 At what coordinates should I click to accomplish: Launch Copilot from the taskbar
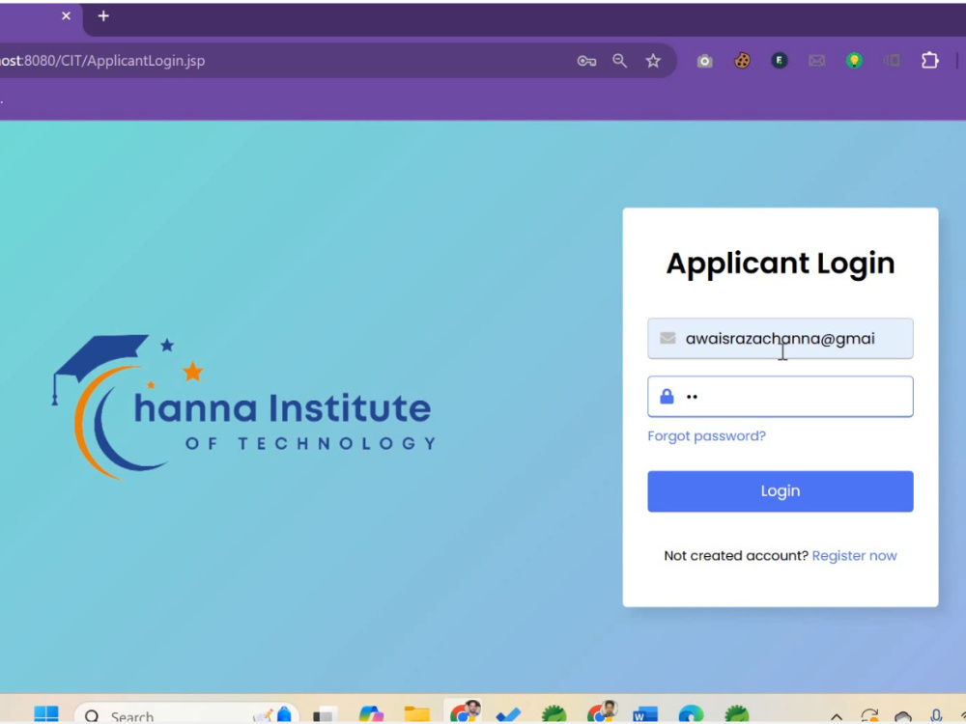(371, 715)
